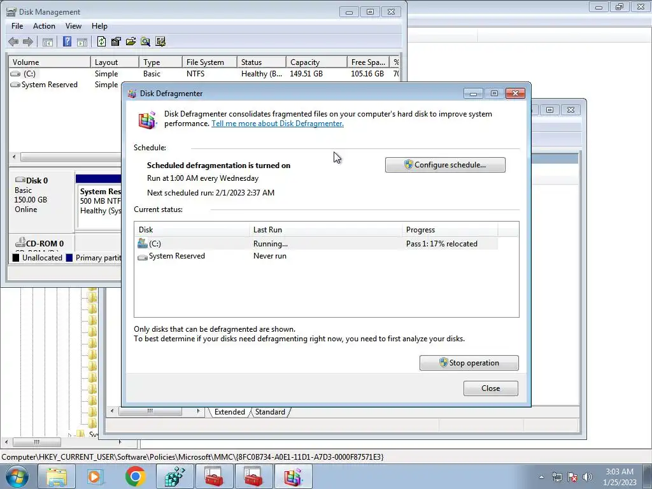Open Windows Media Player from taskbar
This screenshot has height=489, width=652.
click(94, 476)
